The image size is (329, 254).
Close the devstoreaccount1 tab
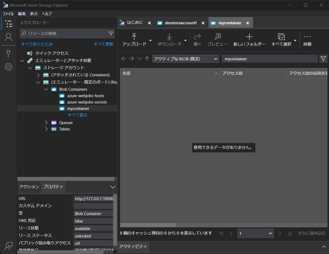click(x=203, y=23)
